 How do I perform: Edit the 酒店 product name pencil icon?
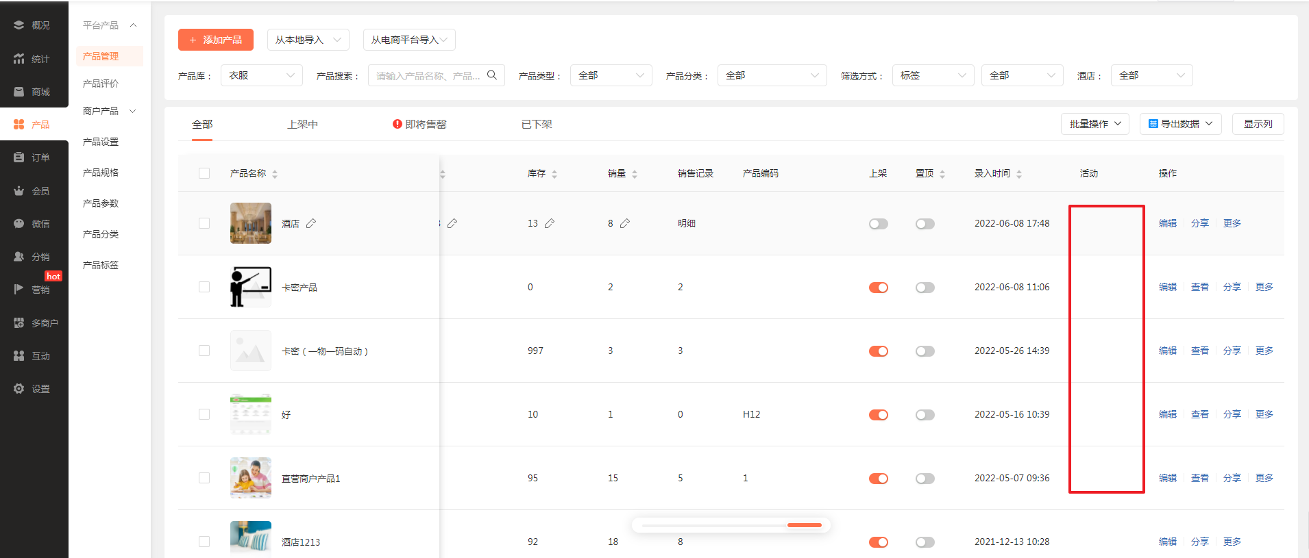point(311,223)
